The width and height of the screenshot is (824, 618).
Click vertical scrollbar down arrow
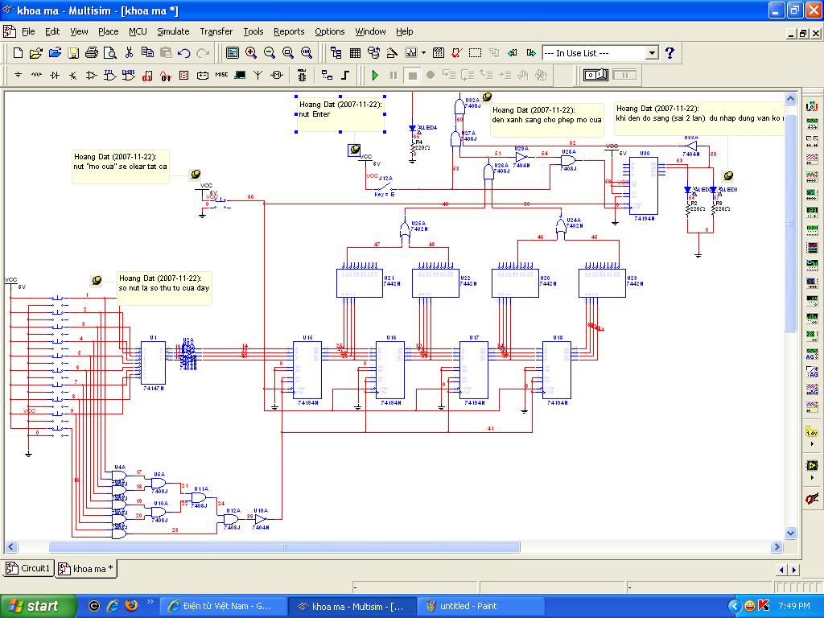point(791,533)
